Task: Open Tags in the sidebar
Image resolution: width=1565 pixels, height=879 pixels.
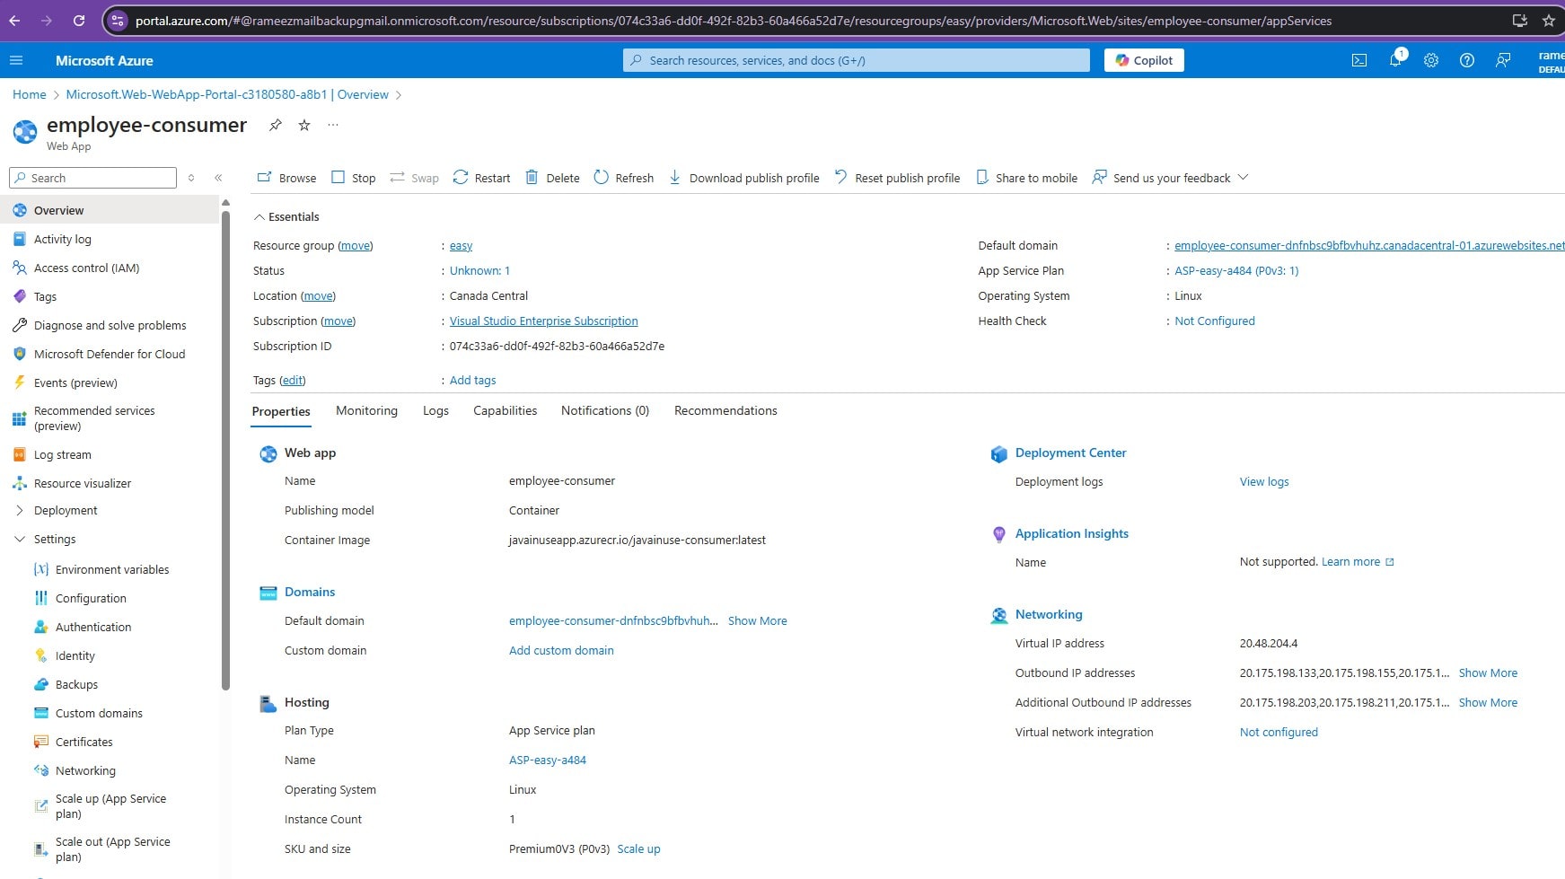Action: pyautogui.click(x=110, y=296)
